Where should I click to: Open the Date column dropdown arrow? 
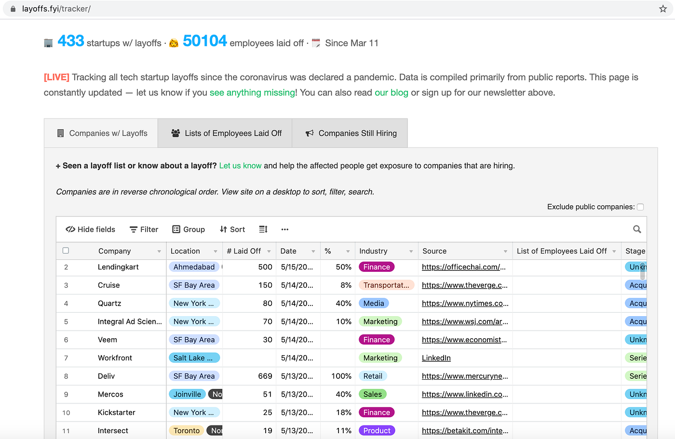point(313,252)
